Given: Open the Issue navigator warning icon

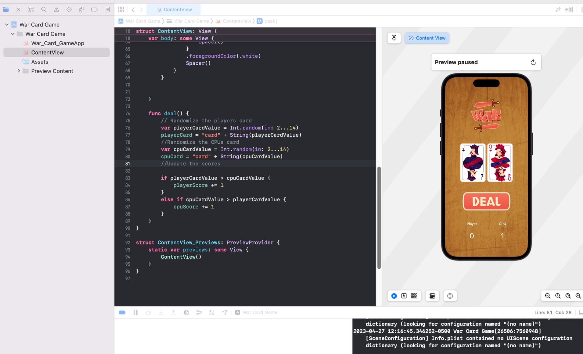Looking at the screenshot, I should [56, 9].
